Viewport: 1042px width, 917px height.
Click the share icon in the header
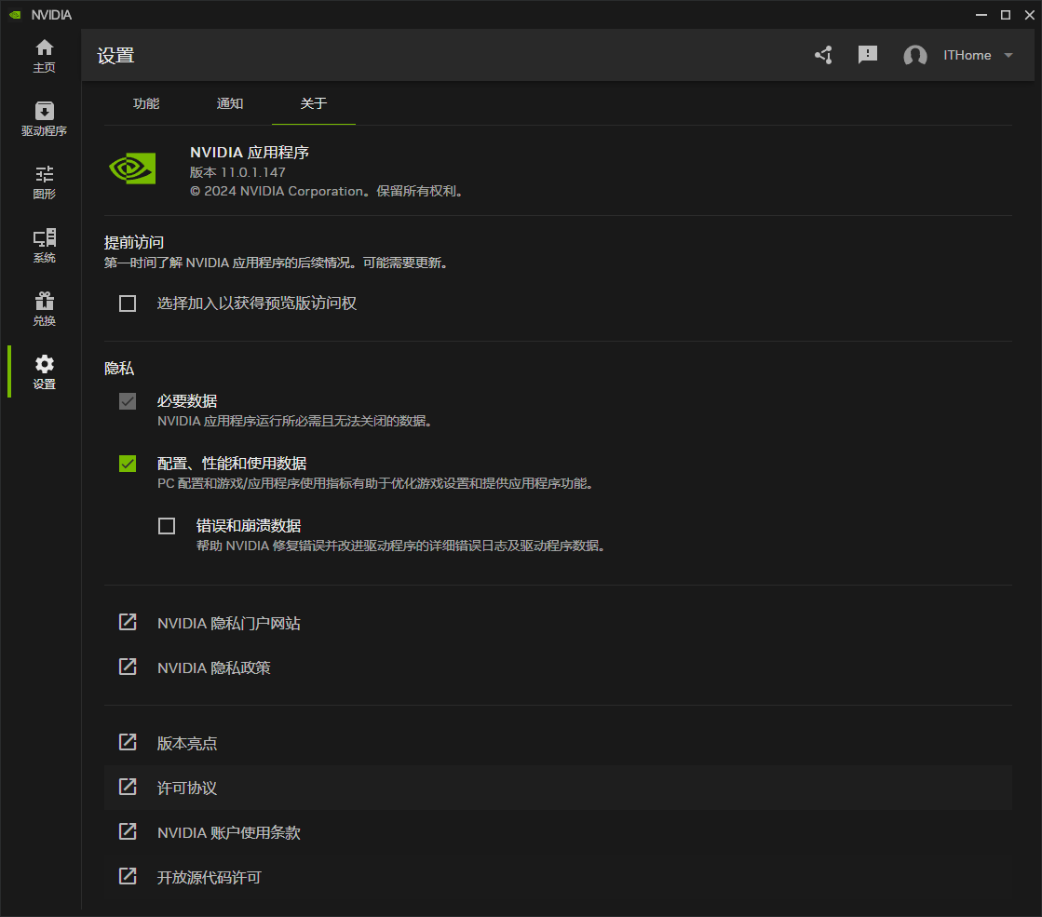pyautogui.click(x=823, y=55)
